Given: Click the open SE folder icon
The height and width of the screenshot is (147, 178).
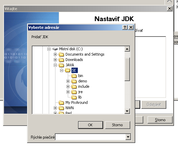Looking at the screenshot, I should (68, 70).
